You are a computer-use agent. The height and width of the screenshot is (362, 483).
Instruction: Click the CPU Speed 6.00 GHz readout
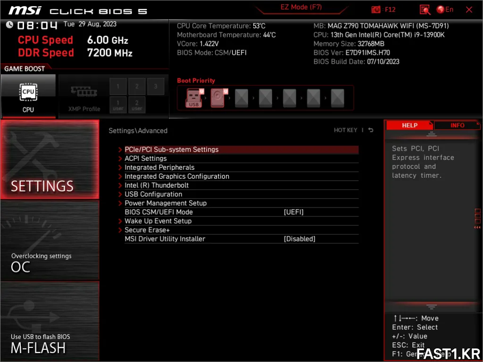point(73,40)
